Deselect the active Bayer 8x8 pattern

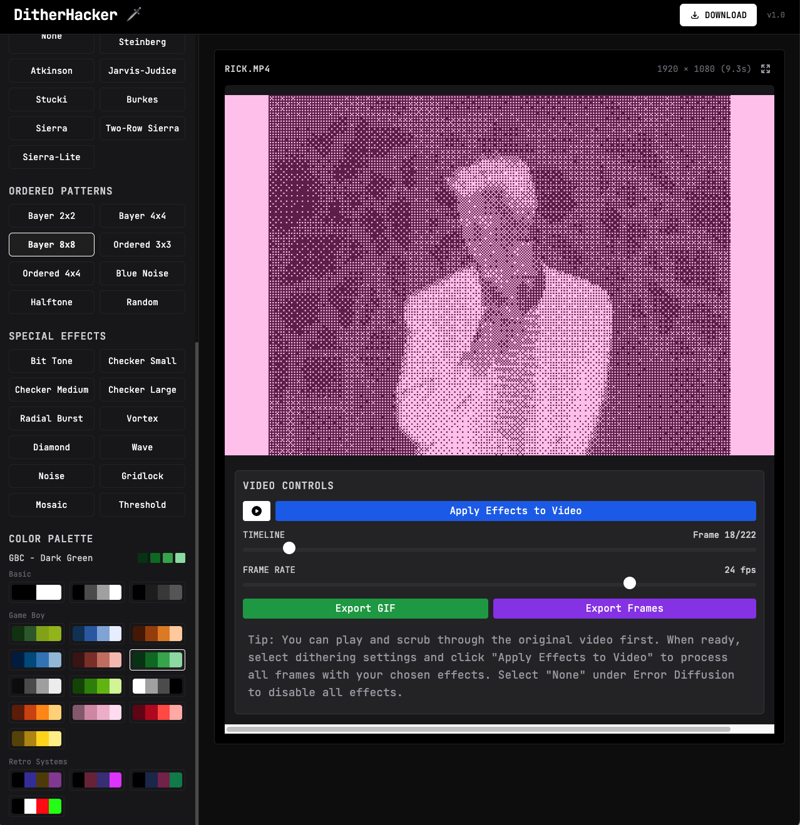coord(51,245)
